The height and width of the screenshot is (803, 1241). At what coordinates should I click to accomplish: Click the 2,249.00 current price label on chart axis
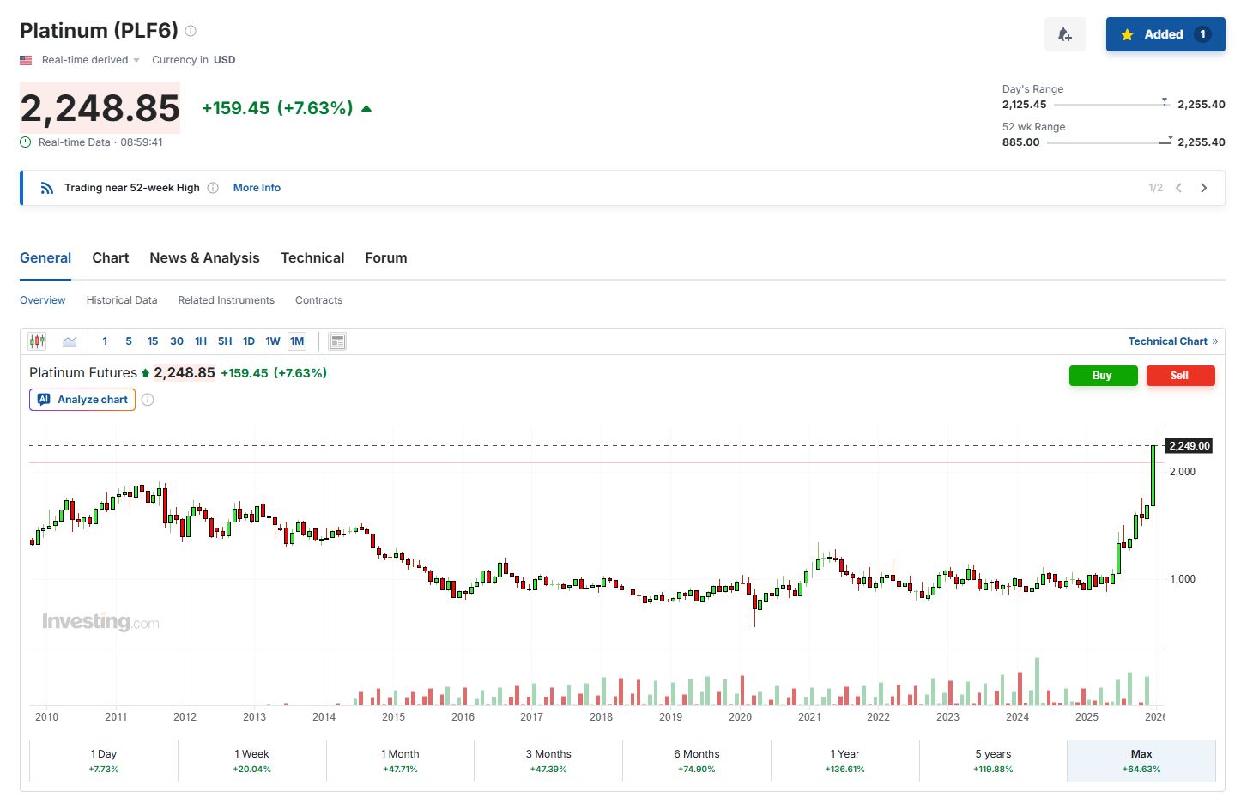click(1189, 446)
